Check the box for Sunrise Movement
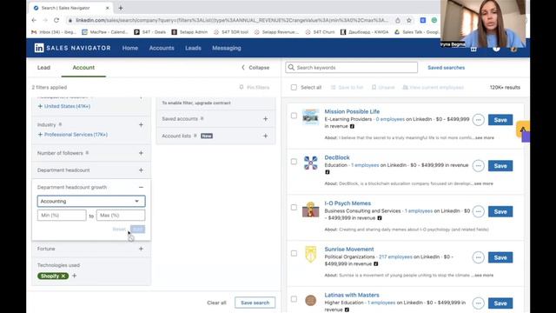Screen dimensions: 556x313 click(294, 253)
